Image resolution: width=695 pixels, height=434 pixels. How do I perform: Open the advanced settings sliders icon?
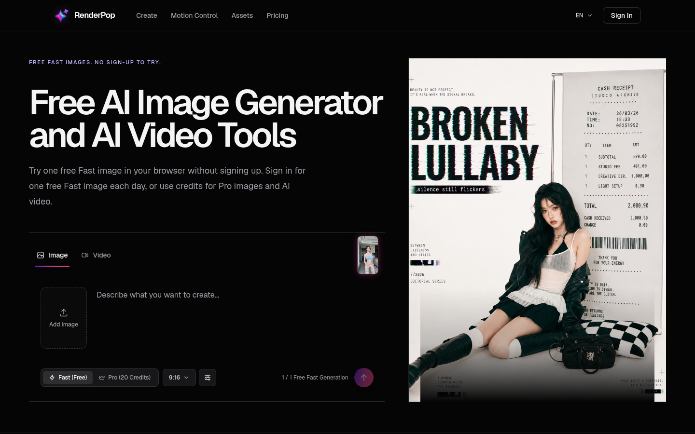coord(208,378)
